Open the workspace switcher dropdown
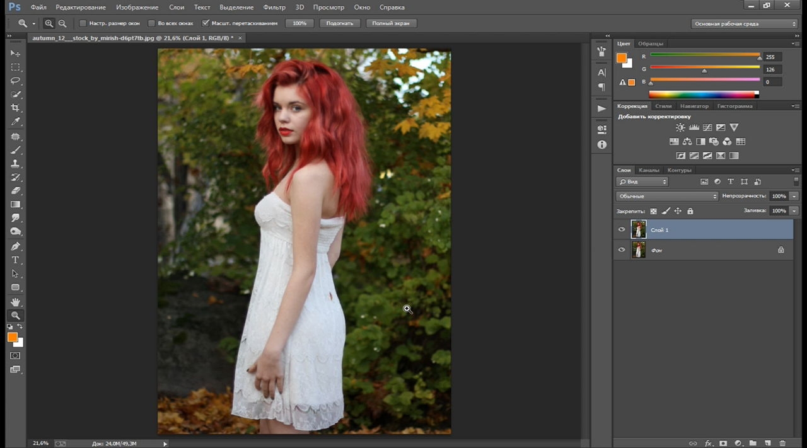The width and height of the screenshot is (807, 448). [x=745, y=23]
